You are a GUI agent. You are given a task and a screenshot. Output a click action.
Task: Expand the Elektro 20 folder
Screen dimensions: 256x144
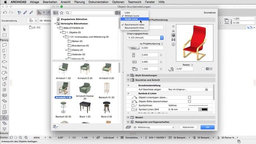click(x=66, y=50)
